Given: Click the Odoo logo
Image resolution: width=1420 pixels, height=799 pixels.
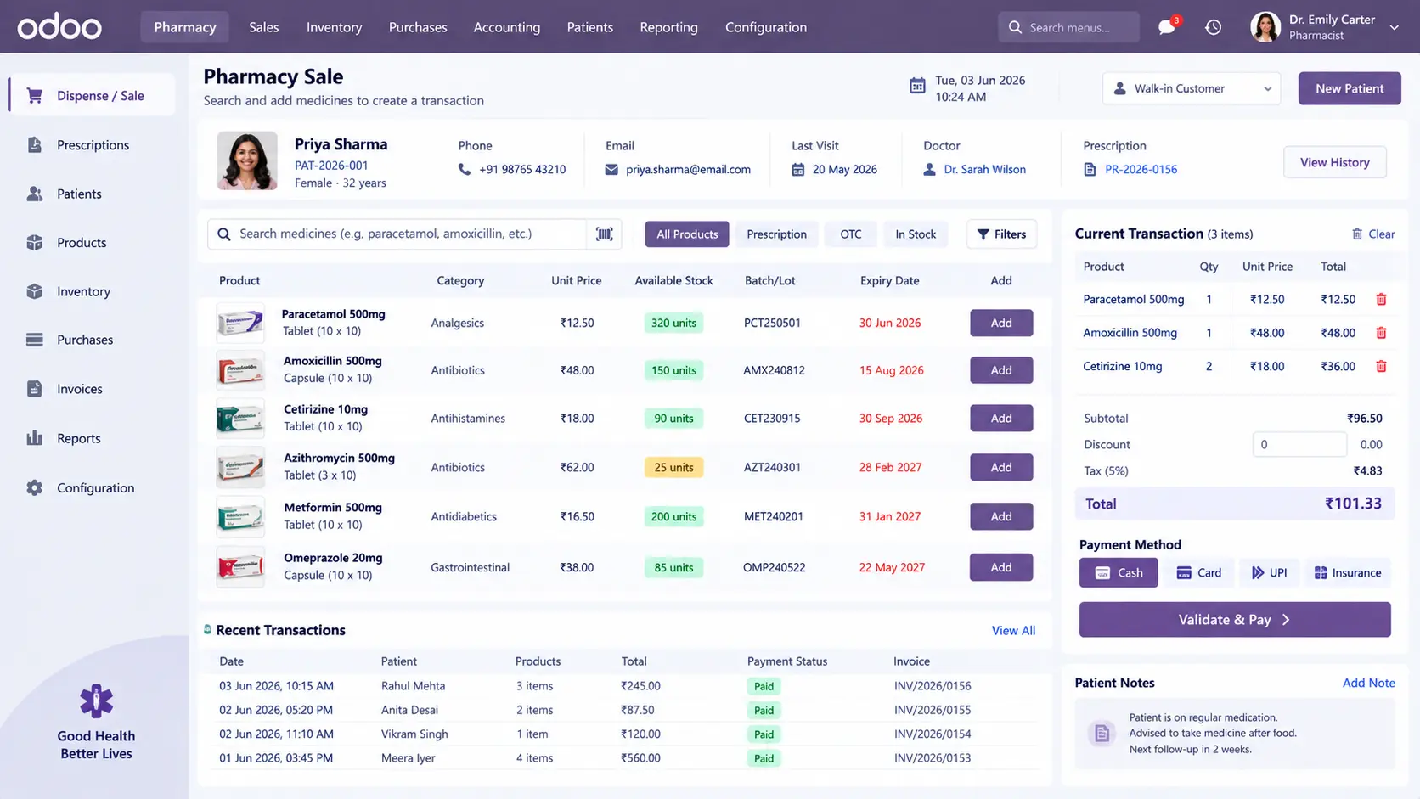Looking at the screenshot, I should coord(59,27).
